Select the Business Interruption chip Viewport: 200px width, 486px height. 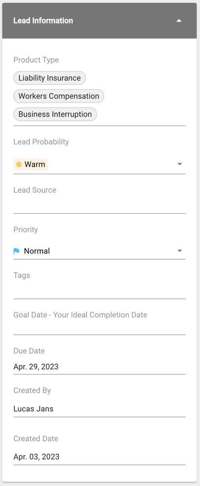pos(55,114)
